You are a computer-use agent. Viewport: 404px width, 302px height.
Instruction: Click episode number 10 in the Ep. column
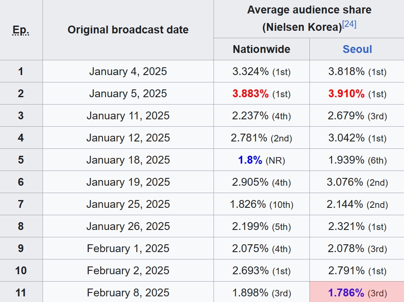21,271
